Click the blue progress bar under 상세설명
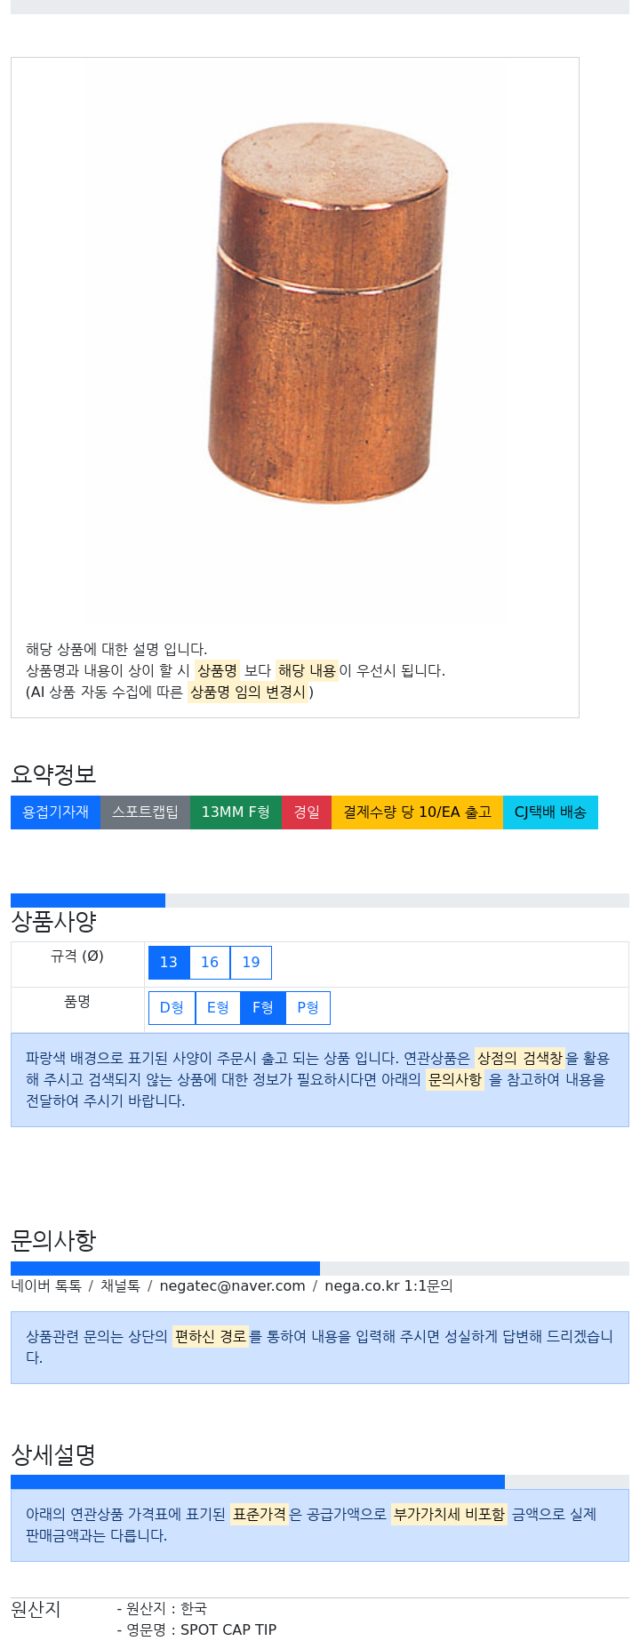This screenshot has width=640, height=1641. click(258, 1482)
